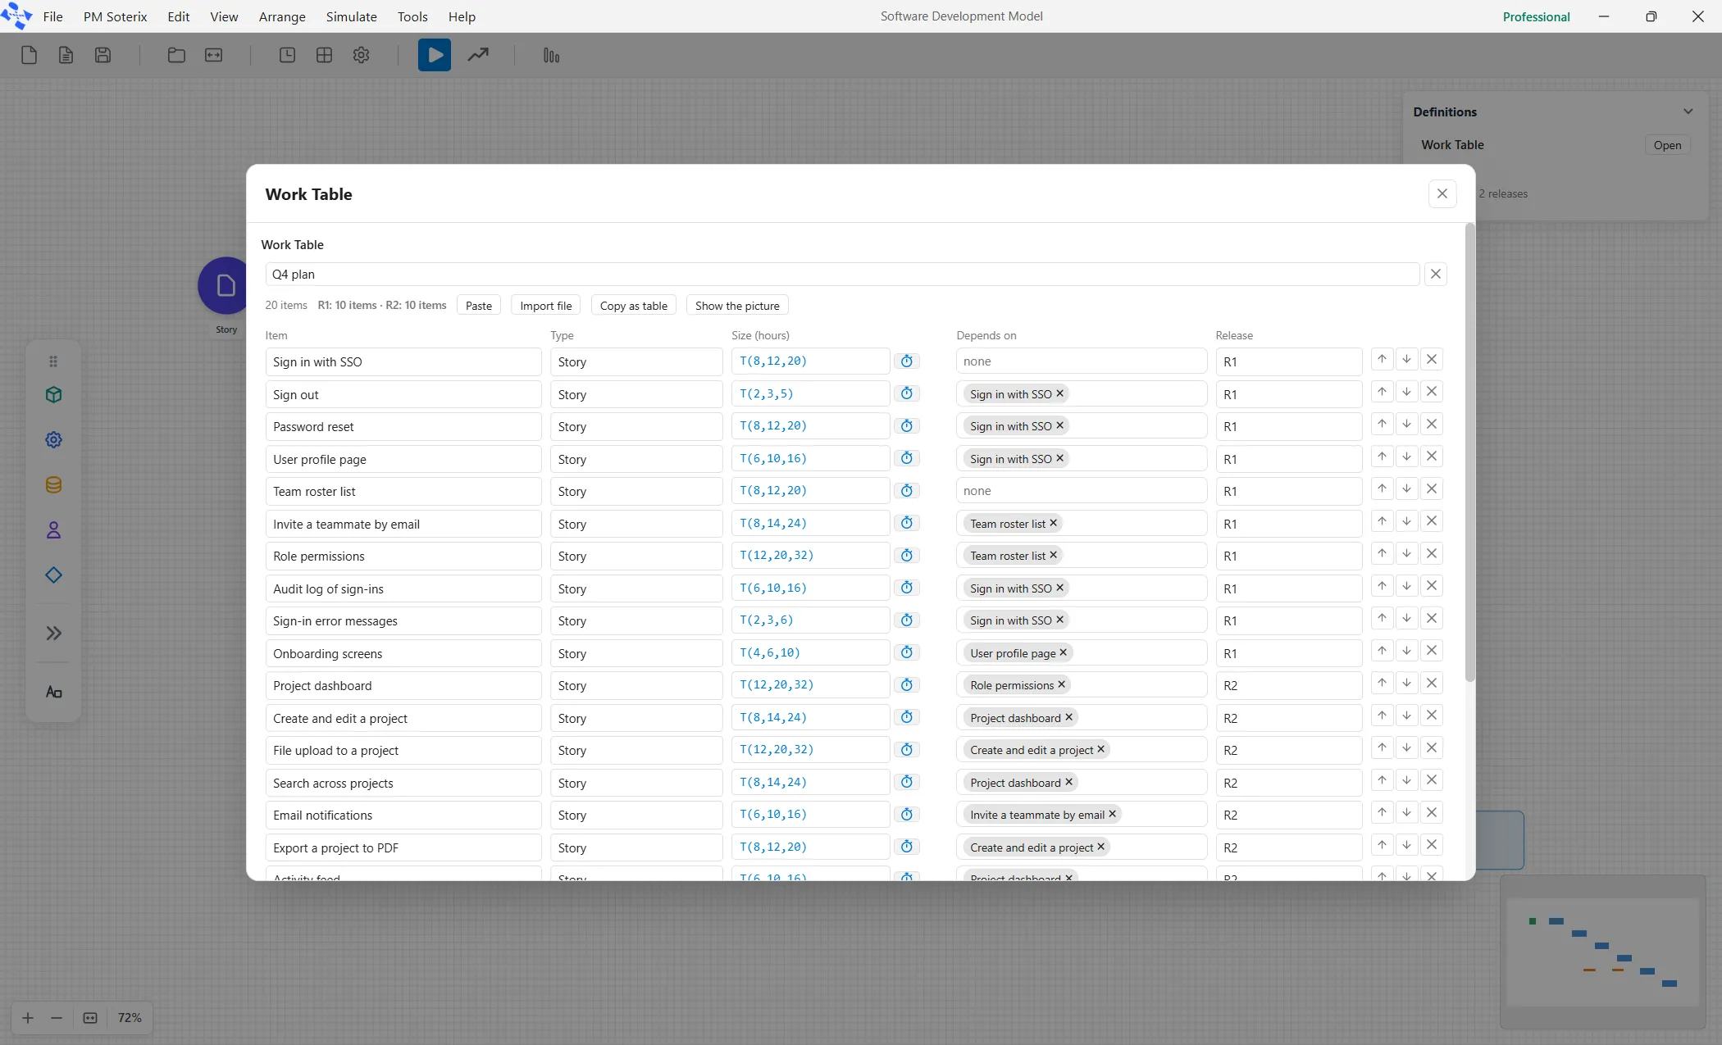This screenshot has height=1045, width=1722.
Task: Open the Type field for Onboarding screens
Action: pyautogui.click(x=636, y=653)
